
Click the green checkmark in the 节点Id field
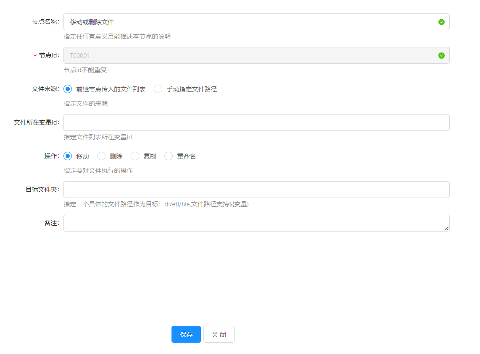[x=441, y=55]
